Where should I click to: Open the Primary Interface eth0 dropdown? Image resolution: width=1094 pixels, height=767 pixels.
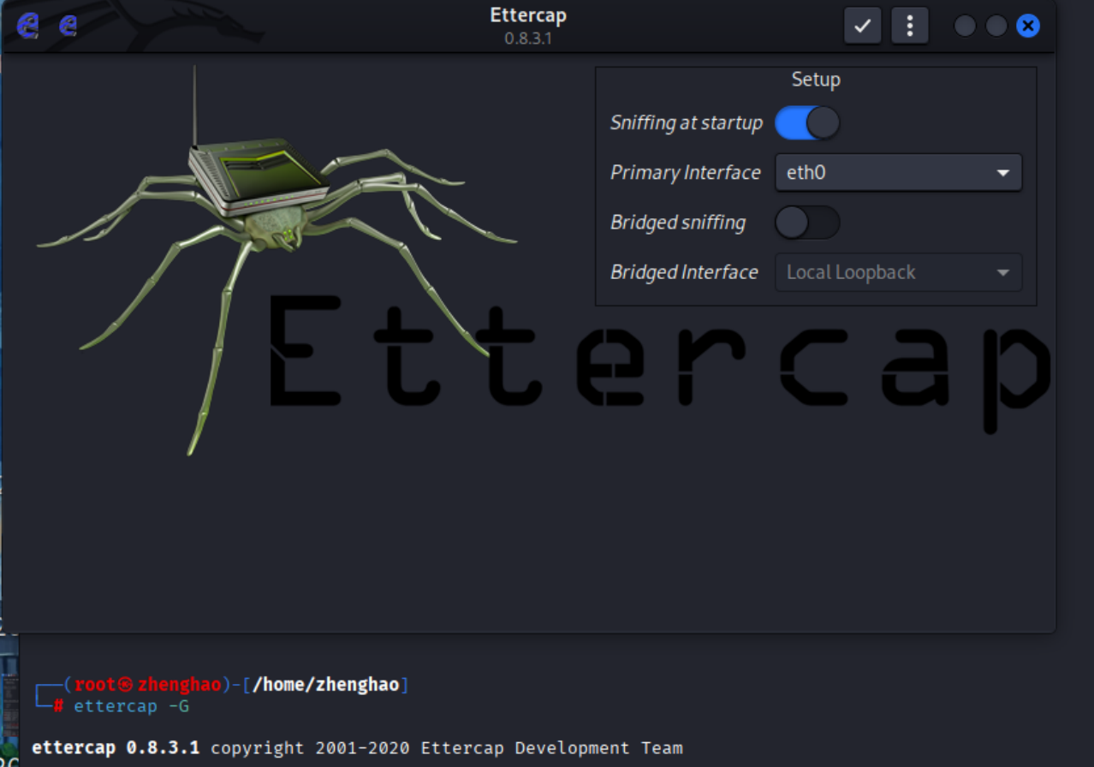click(899, 173)
